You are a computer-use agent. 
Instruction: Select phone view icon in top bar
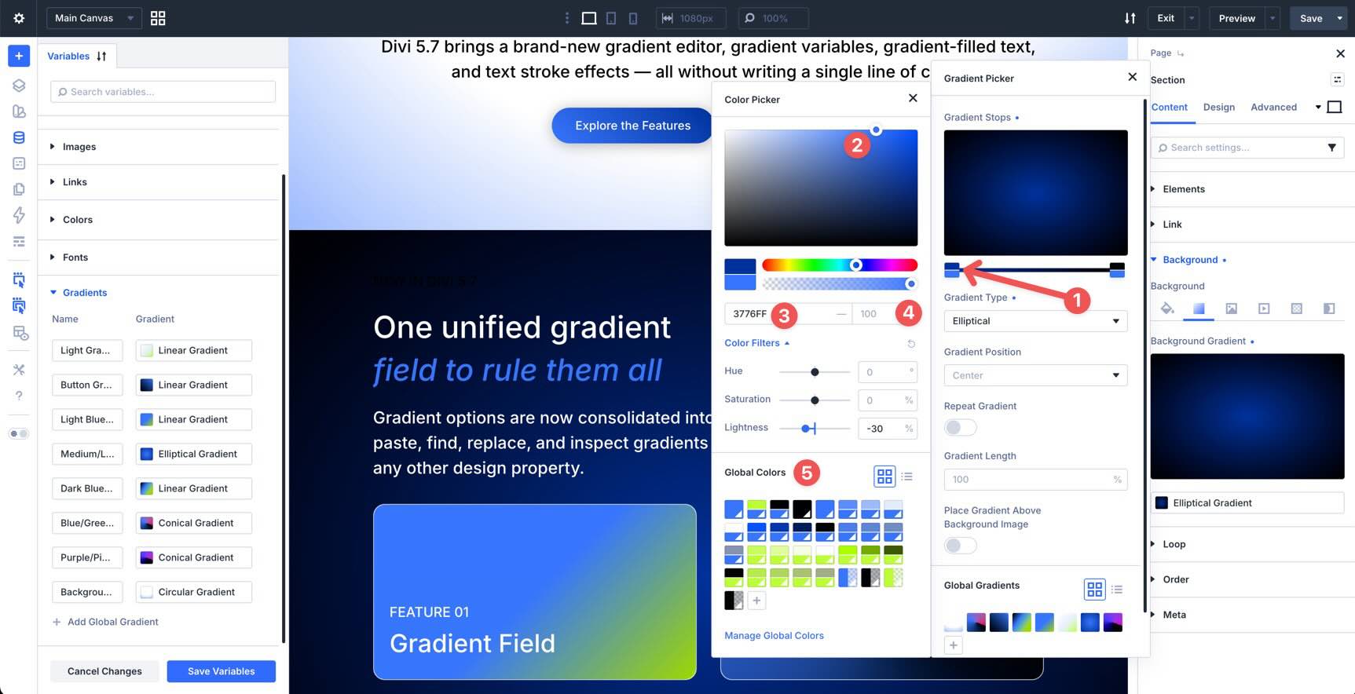633,18
